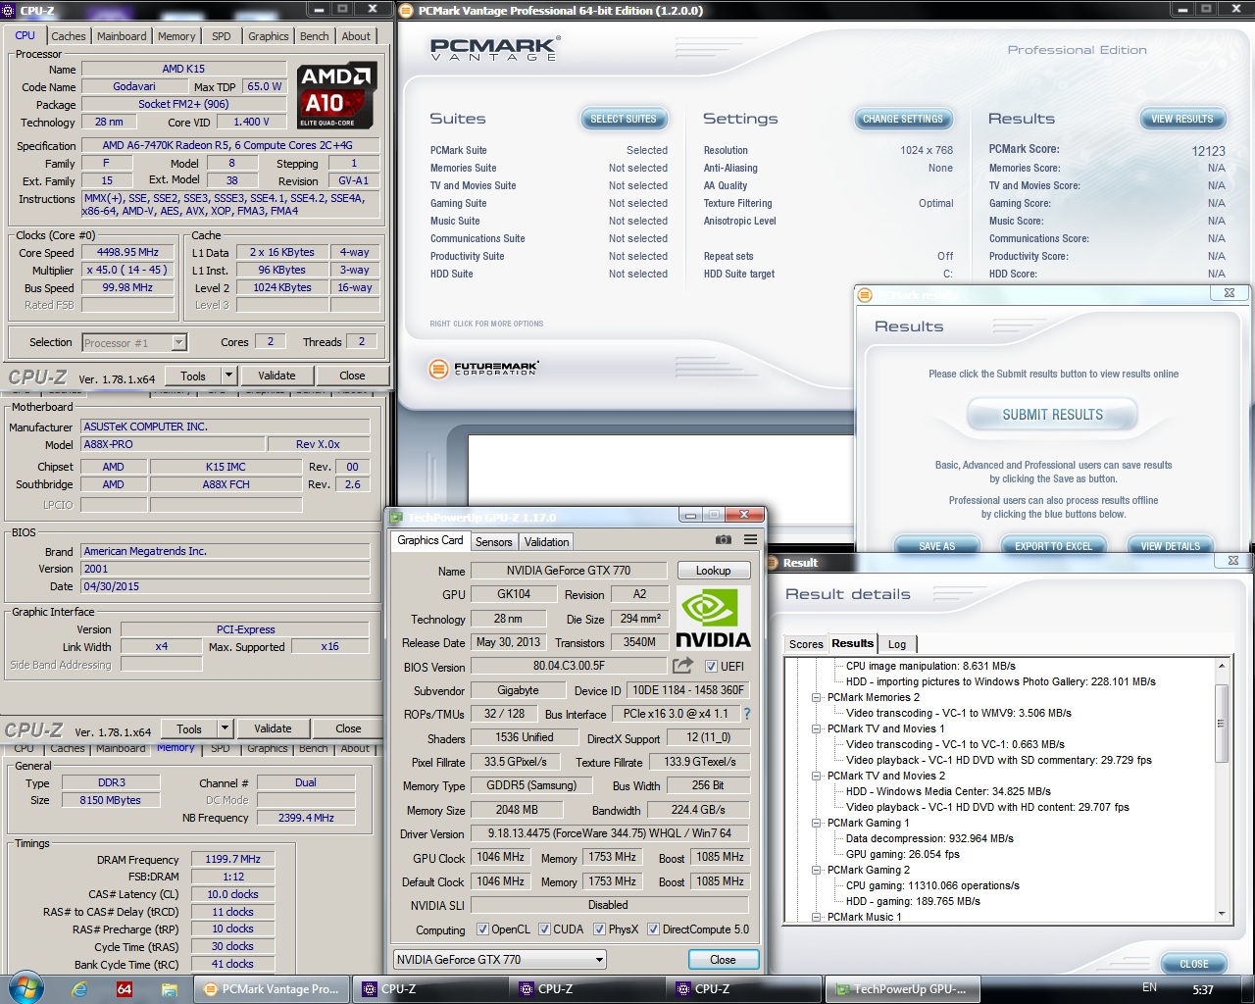Close the Result details window with X

tap(1232, 561)
